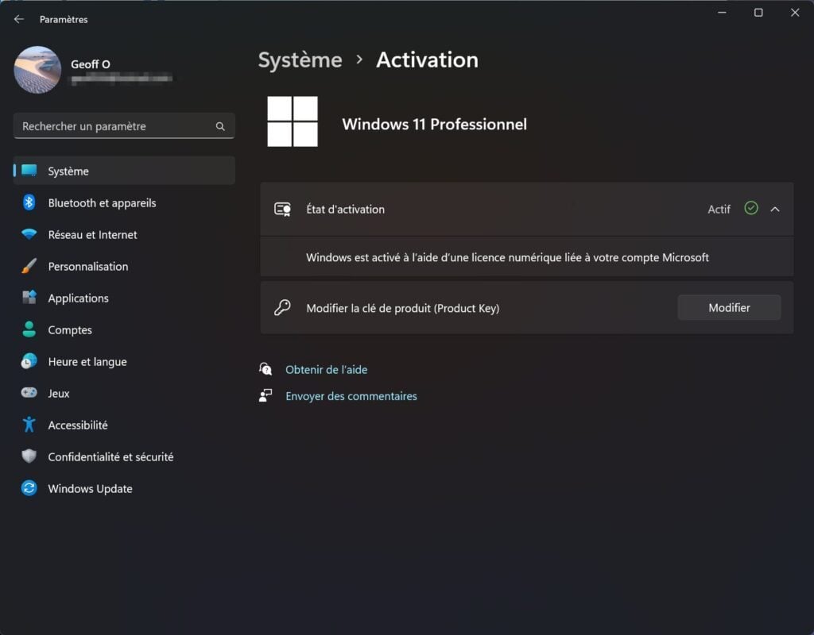
Task: Open Réseau et Internet settings
Action: point(124,234)
